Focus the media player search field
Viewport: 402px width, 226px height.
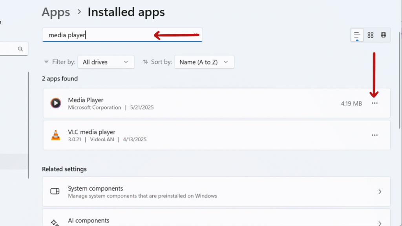(x=122, y=35)
